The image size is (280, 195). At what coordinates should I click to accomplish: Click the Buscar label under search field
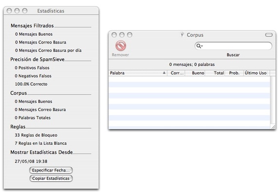click(x=233, y=55)
